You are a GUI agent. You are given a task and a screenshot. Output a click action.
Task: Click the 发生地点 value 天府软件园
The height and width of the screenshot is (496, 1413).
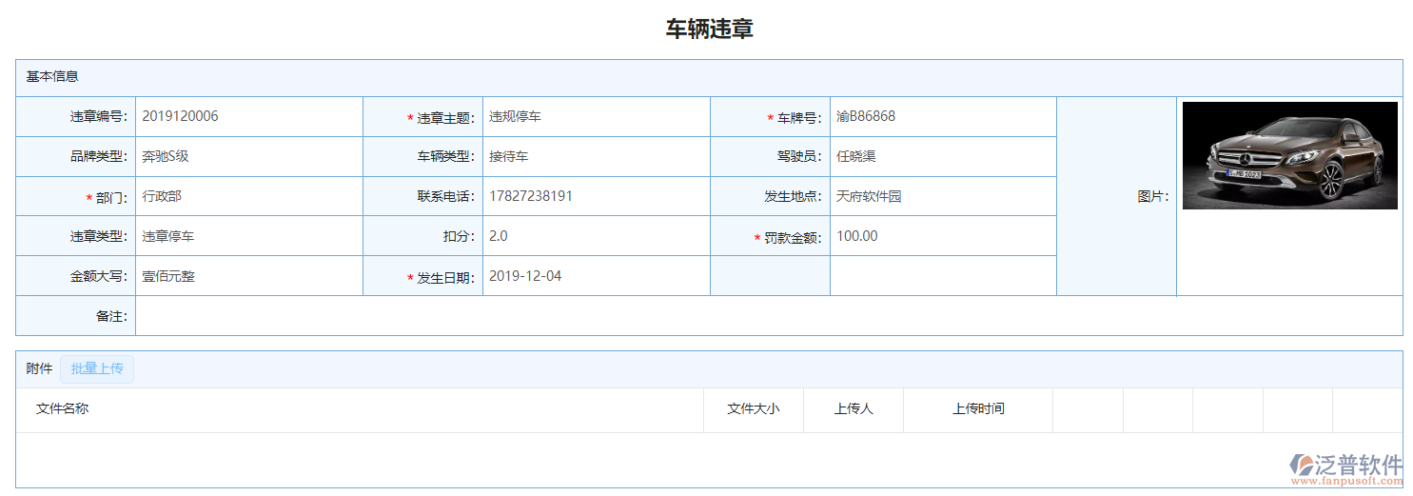coord(869,196)
